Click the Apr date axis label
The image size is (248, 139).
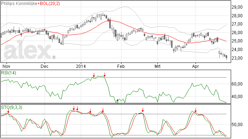pos(196,66)
